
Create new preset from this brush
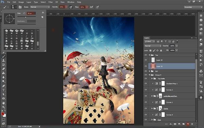point(42,17)
